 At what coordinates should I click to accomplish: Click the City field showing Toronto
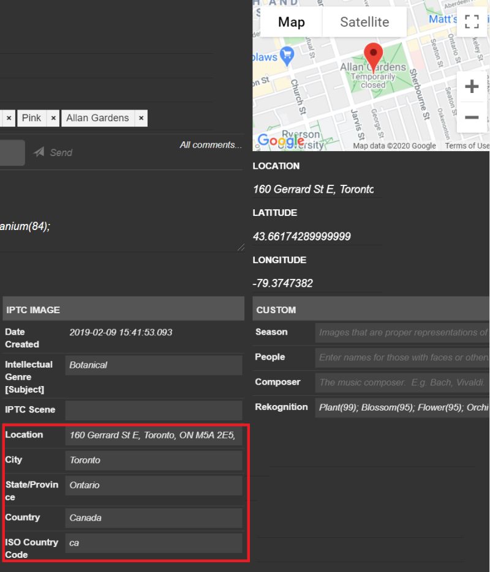(154, 460)
